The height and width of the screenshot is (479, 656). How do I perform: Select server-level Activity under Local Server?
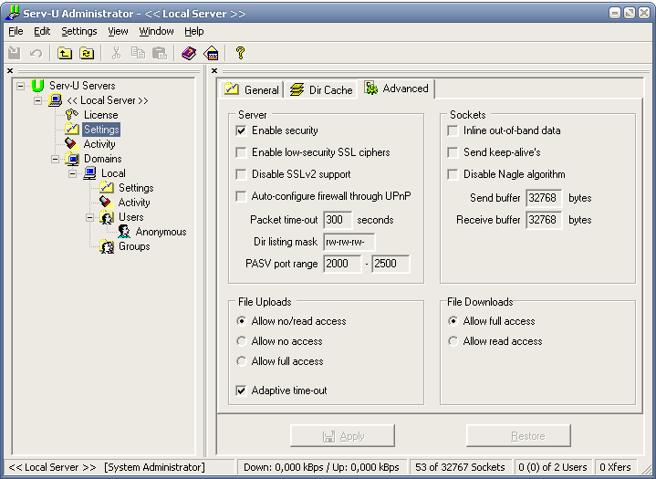pyautogui.click(x=99, y=144)
